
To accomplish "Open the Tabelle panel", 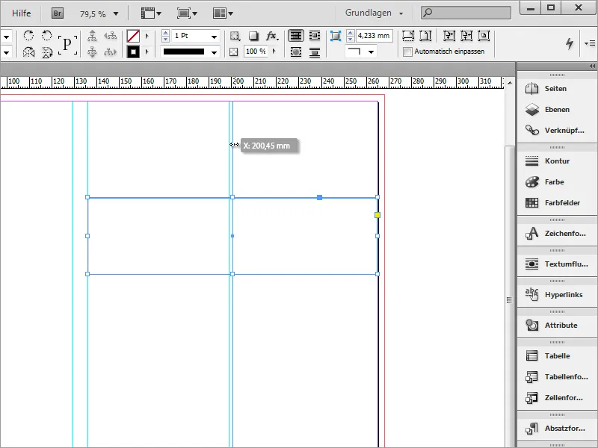I will point(557,356).
